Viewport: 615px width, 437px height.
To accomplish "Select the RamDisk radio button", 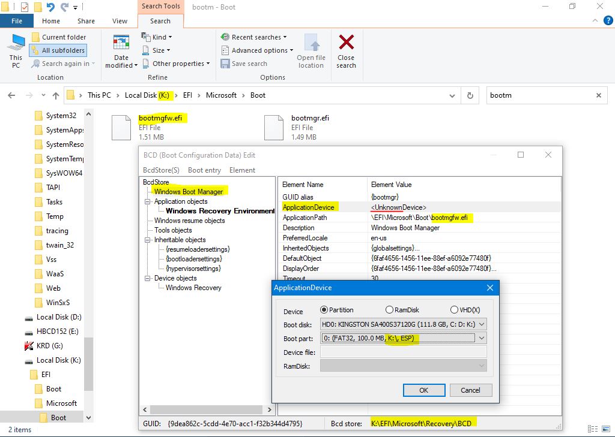I will click(x=389, y=310).
